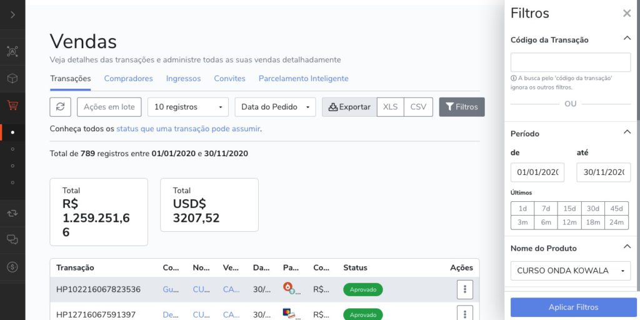Switch to the Parcelamento Inteligente tab

point(303,78)
